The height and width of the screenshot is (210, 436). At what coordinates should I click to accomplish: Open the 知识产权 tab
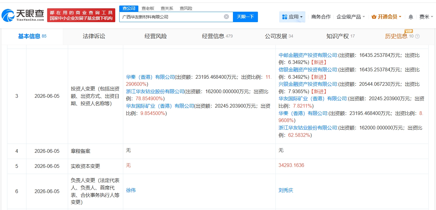point(340,36)
